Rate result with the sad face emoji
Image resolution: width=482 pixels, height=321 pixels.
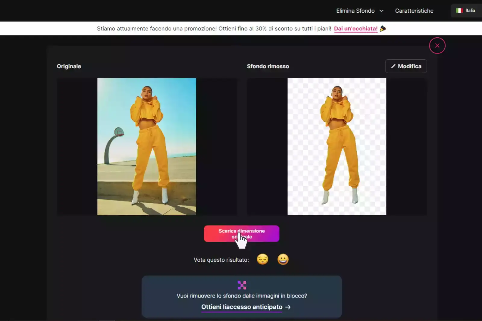262,259
